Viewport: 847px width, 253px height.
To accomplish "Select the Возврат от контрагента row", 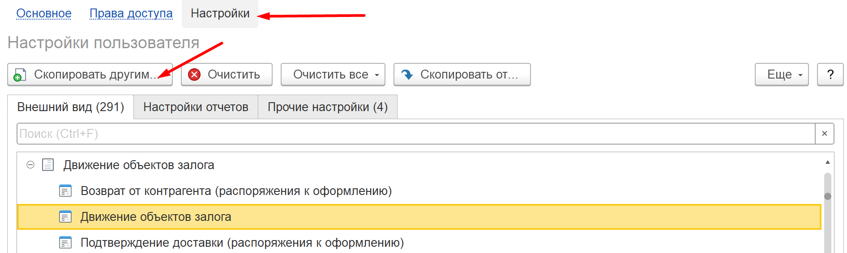I will pyautogui.click(x=236, y=191).
